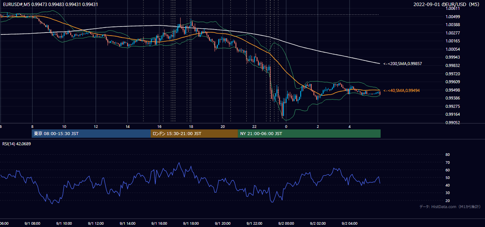The image size is (485, 227).
Task: Click price axis label 0.99609
Action: click(453, 82)
